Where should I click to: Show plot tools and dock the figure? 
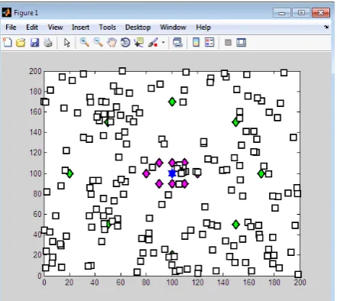click(241, 42)
